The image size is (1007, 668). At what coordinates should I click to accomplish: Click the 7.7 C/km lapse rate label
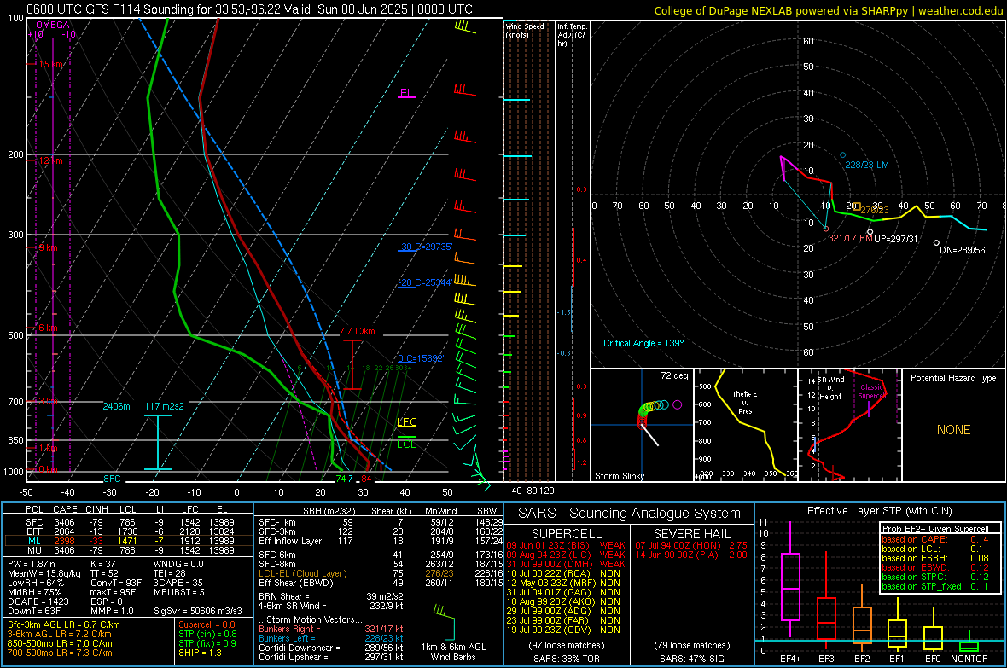[x=357, y=331]
